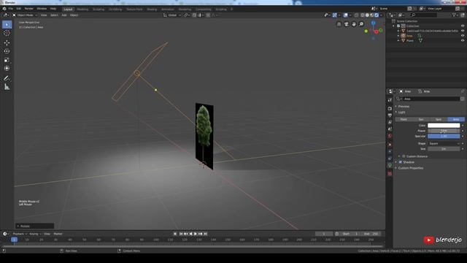Select the Measure tool
The width and height of the screenshot is (467, 263).
click(7, 87)
